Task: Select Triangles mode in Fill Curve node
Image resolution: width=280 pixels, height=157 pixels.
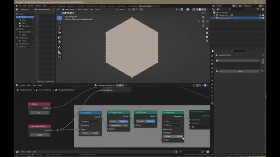Action: click(x=140, y=121)
